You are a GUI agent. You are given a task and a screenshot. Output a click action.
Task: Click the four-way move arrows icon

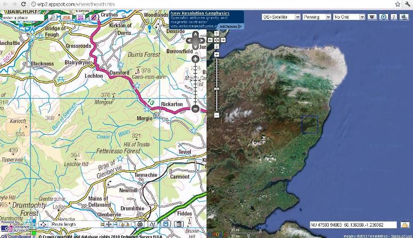108,224
